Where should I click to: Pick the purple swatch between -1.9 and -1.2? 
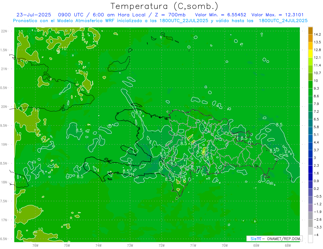[x=310, y=208]
